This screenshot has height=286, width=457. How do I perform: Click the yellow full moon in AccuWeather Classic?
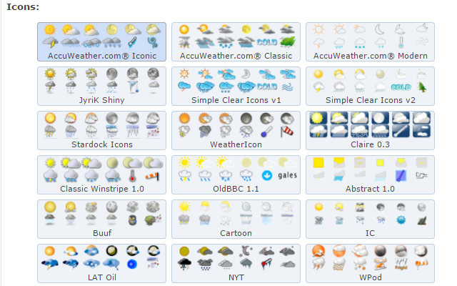click(246, 29)
